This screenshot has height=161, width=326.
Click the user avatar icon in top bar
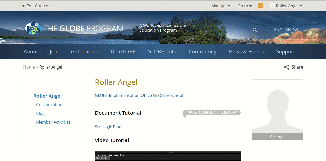point(272,6)
